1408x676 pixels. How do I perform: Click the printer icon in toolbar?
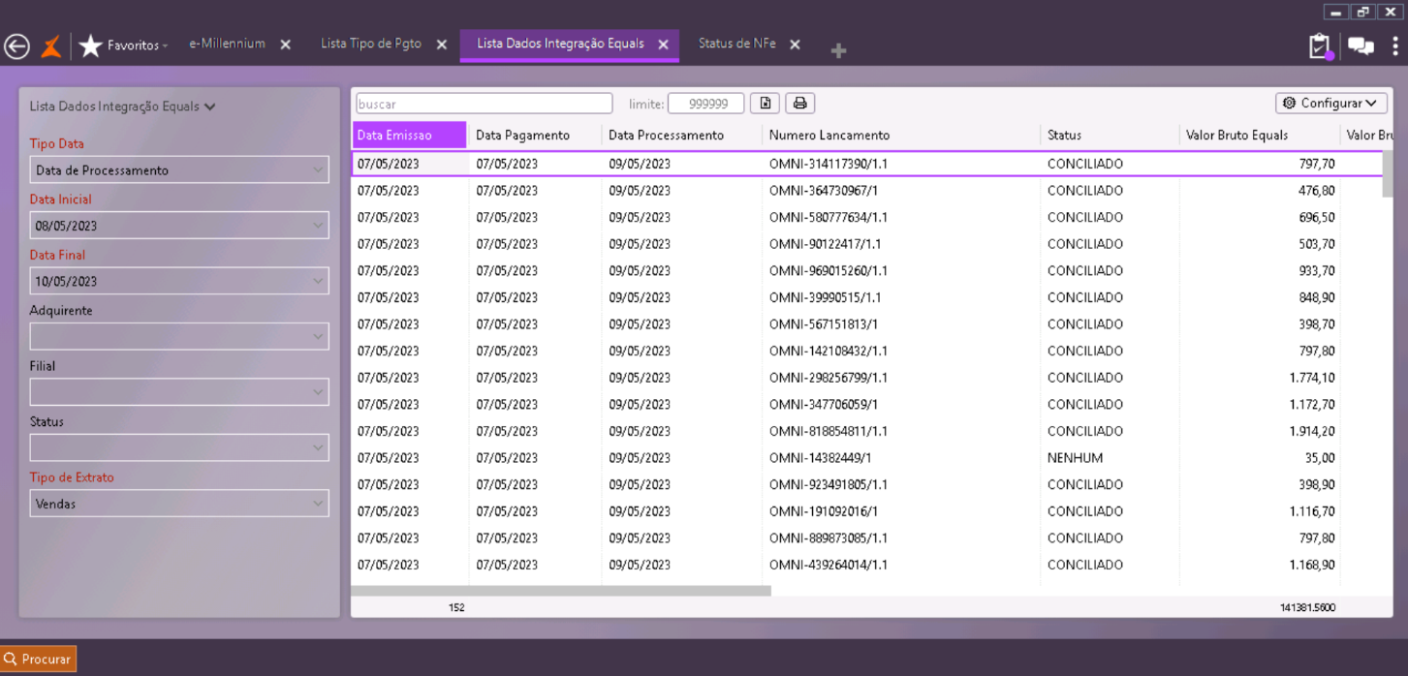pos(799,104)
